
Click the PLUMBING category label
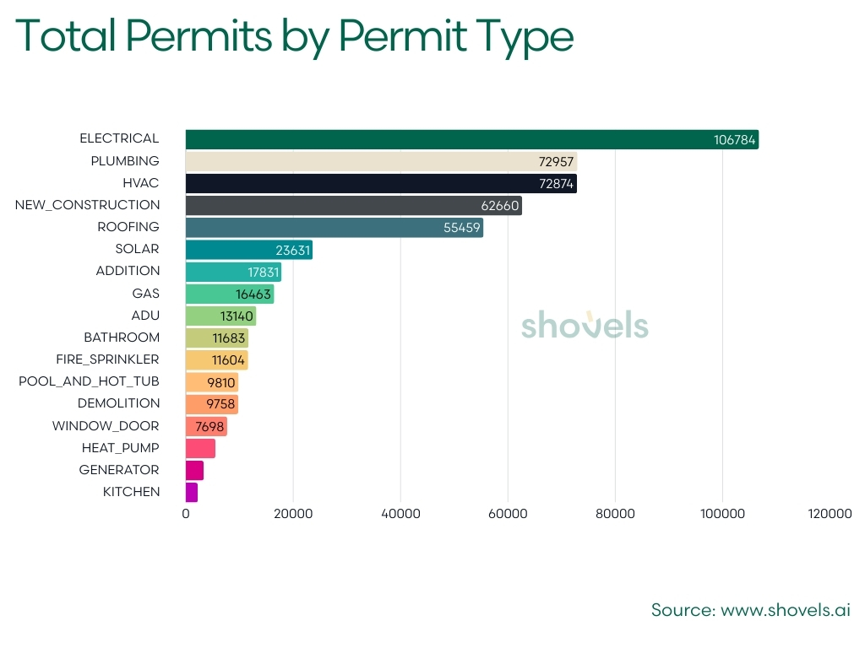point(125,161)
